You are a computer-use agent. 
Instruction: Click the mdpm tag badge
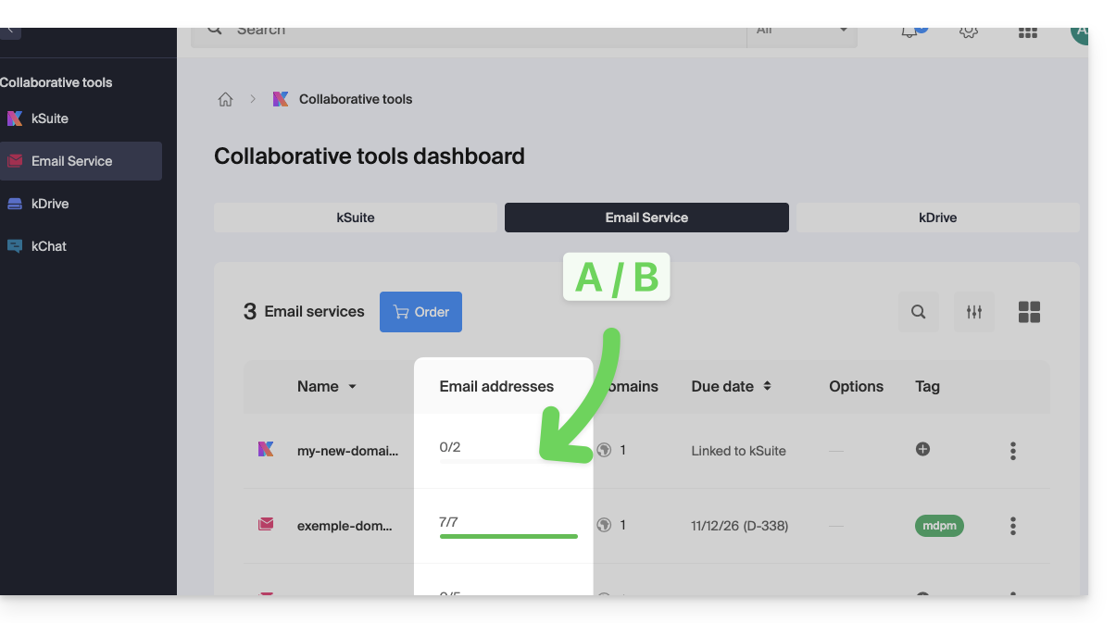[x=939, y=526]
